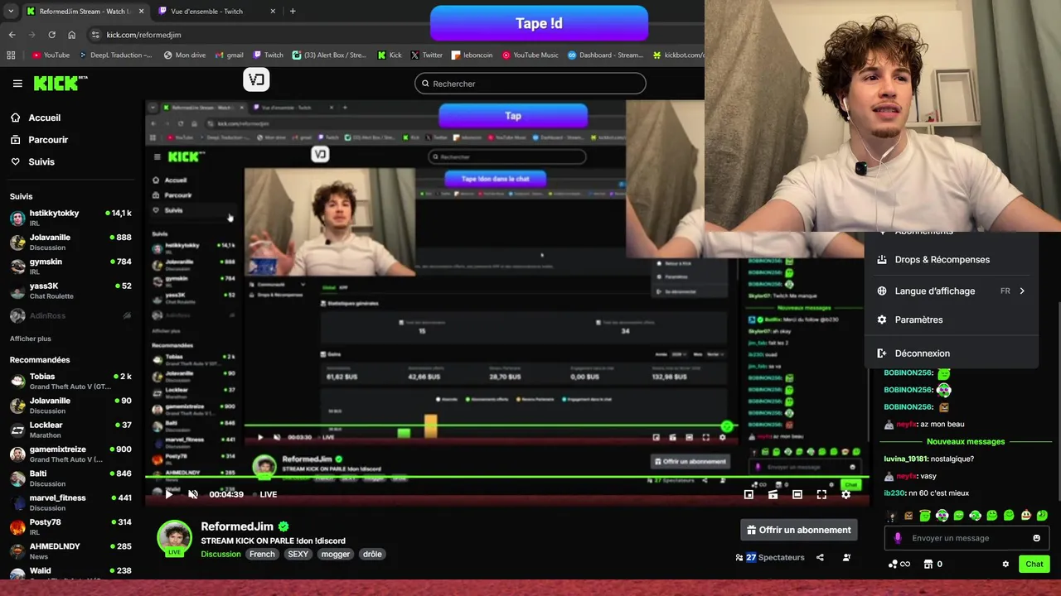Image resolution: width=1061 pixels, height=596 pixels.
Task: Select the drôle stream tag
Action: click(x=372, y=554)
